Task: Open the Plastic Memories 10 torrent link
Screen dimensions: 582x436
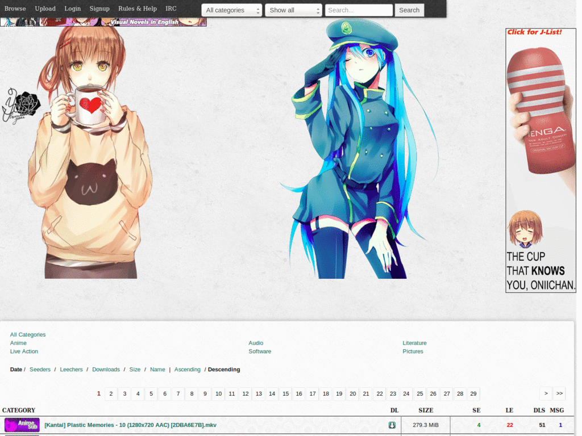Action: tap(130, 425)
